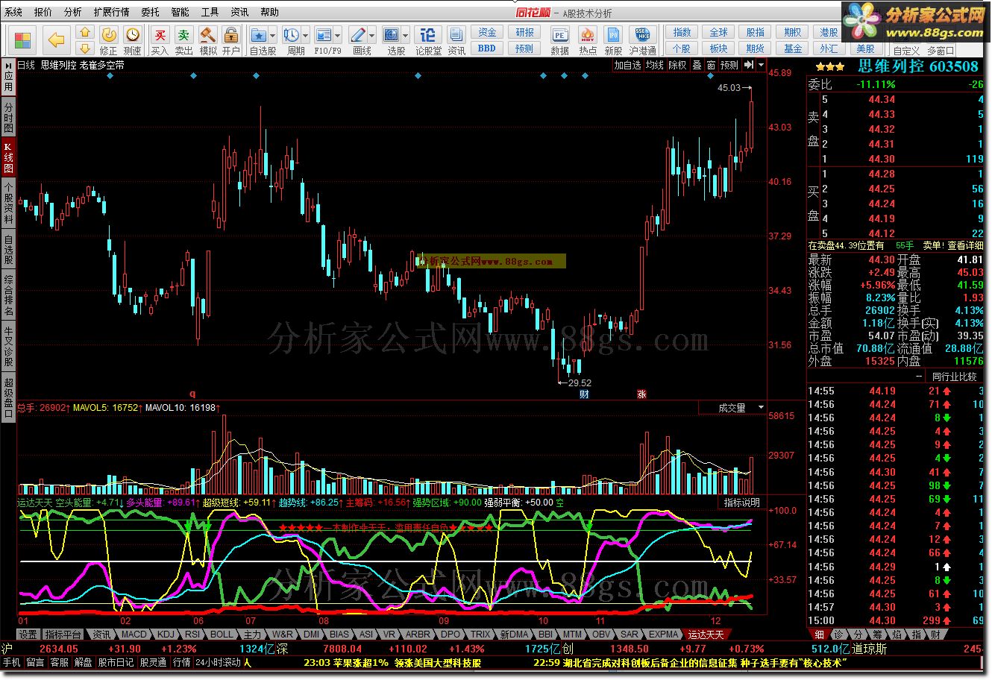Screen dimensions: 992x680
Task: Toggle the 窗 window option
Action: point(711,65)
